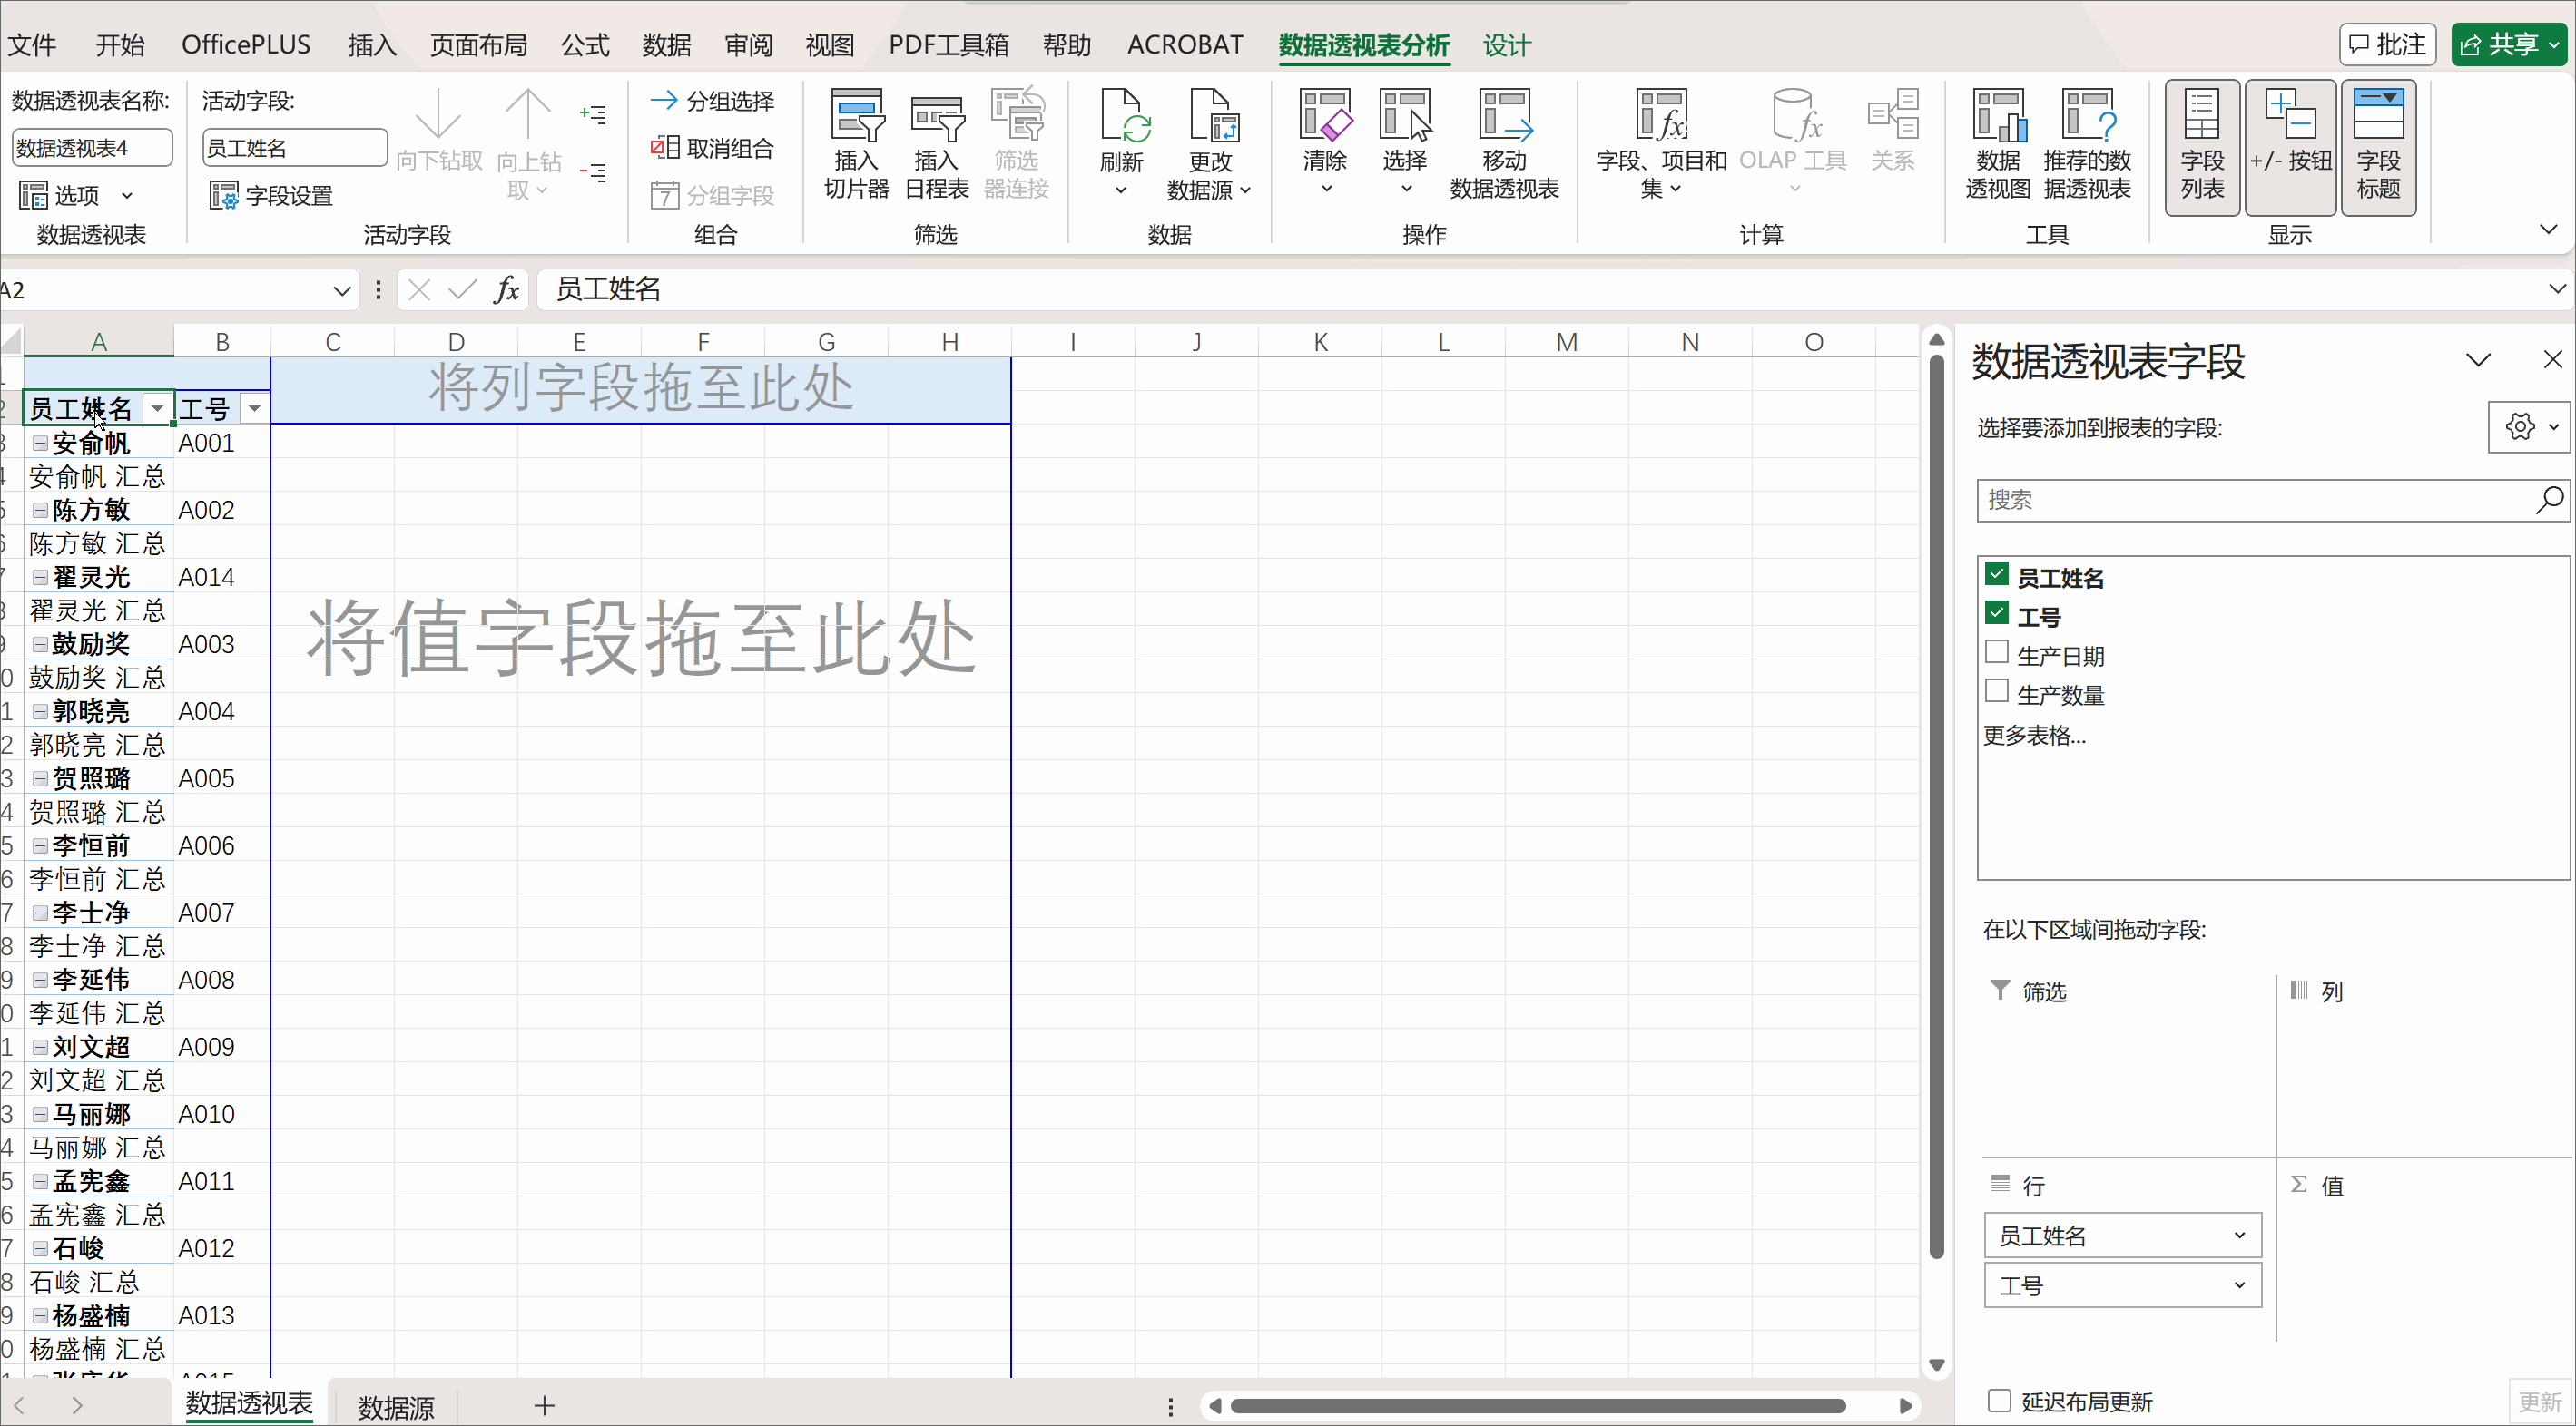Click the 字段设置 button
The height and width of the screenshot is (1426, 2576).
tap(272, 195)
